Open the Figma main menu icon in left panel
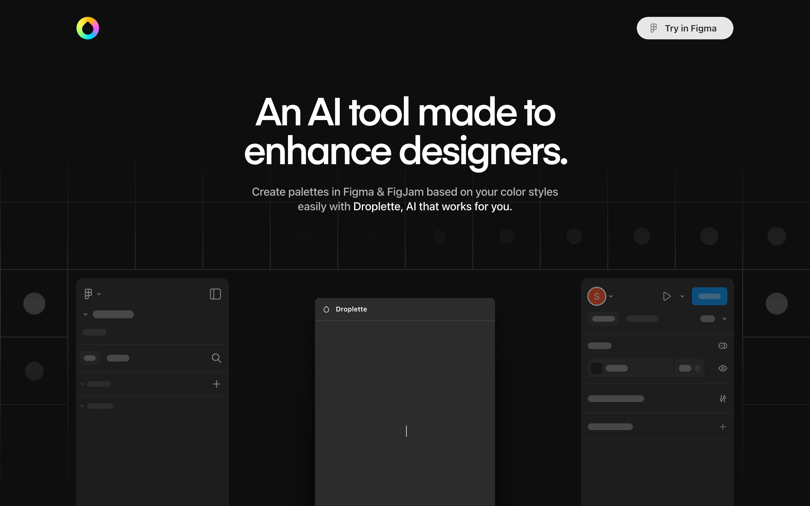The image size is (810, 506). pyautogui.click(x=88, y=294)
